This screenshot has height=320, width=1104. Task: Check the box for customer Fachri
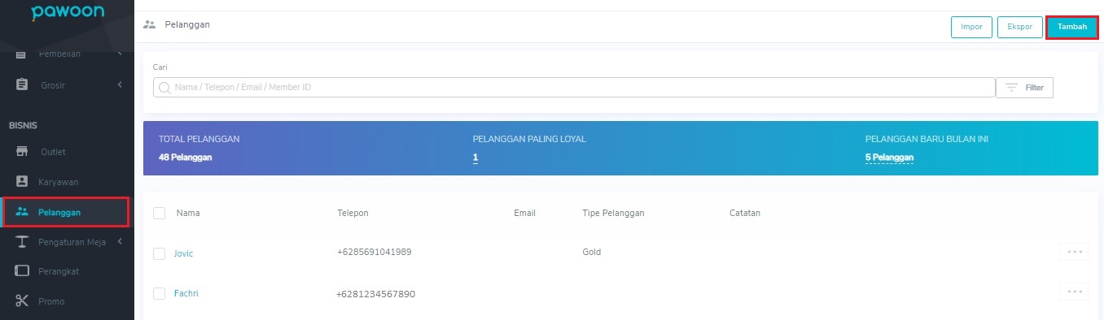click(x=160, y=293)
